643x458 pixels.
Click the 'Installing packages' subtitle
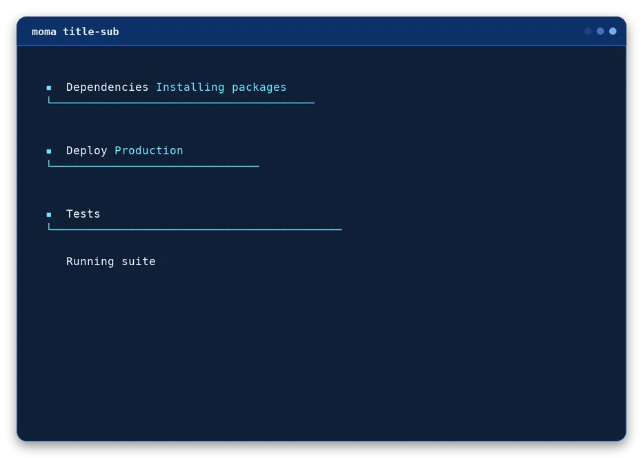(x=221, y=87)
